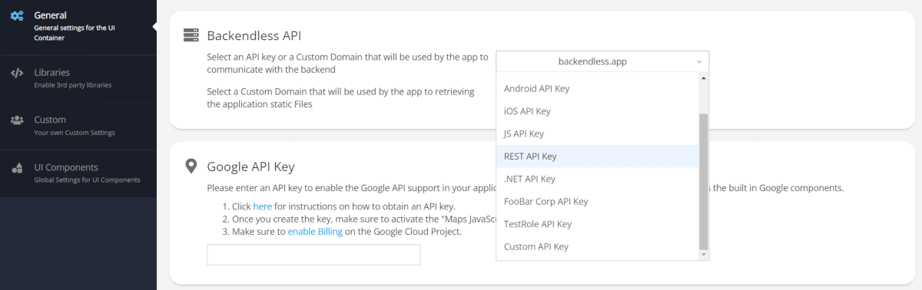The height and width of the screenshot is (290, 922).
Task: Click the dropdown list scroll-up arrow
Action: coord(703,78)
